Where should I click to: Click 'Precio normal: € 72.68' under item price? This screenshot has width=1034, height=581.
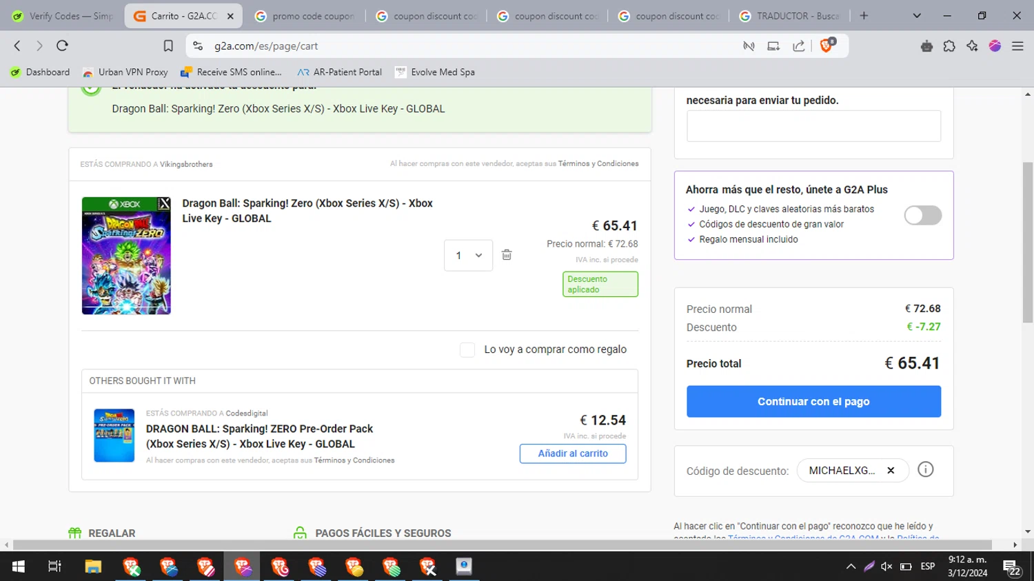(592, 244)
